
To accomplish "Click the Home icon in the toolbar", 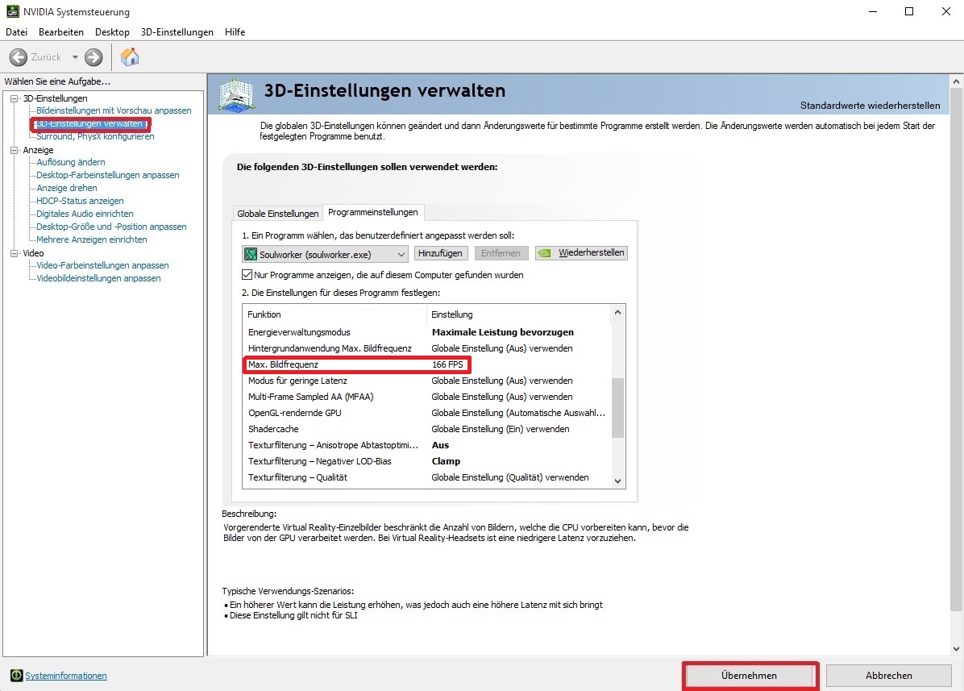I will pyautogui.click(x=130, y=57).
